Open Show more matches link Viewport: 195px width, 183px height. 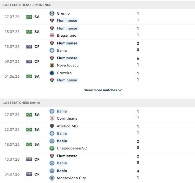100,90
